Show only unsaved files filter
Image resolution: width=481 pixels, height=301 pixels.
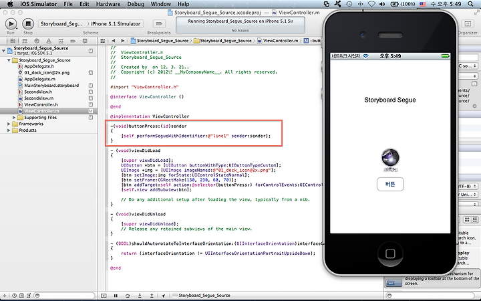29,296
